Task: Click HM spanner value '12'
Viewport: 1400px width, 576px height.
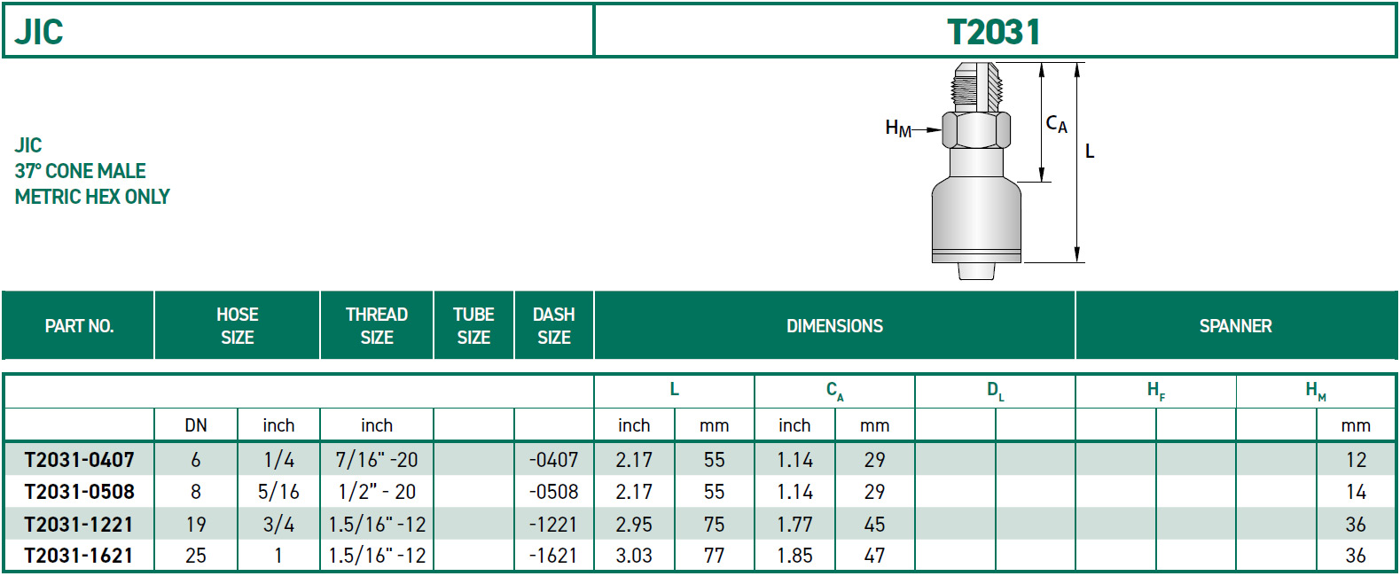Action: pos(1356,460)
